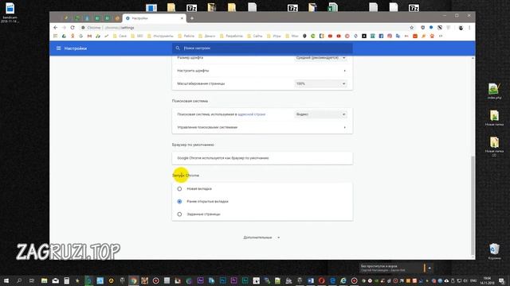
Task: Open Microsoft Edge from the taskbar
Action: [332, 280]
